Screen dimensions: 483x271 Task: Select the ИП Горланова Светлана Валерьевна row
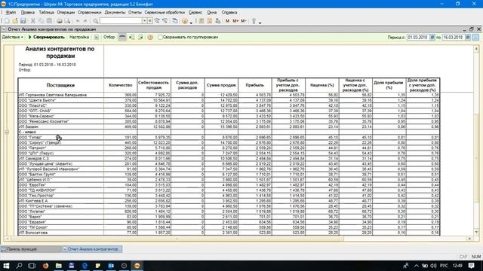(229, 95)
